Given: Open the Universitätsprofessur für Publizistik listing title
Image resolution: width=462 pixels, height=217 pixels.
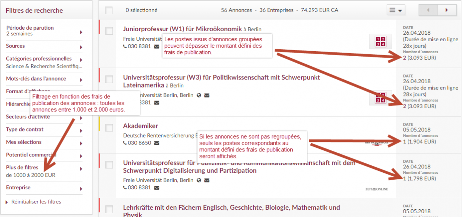Looking at the screenshot, I should click(x=239, y=167).
